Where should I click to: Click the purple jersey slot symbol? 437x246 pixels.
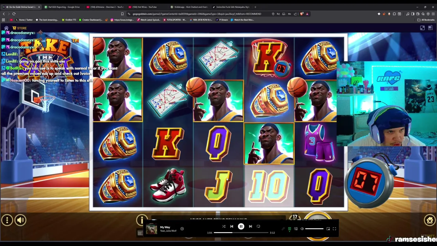tap(319, 143)
